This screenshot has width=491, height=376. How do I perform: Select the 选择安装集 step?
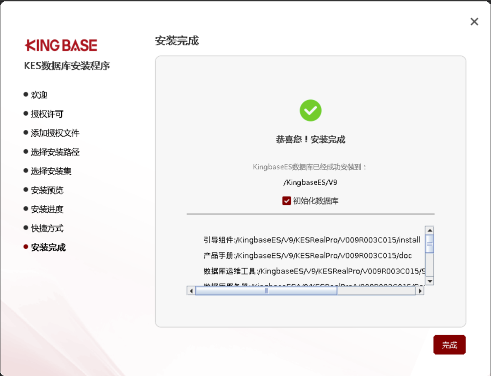pyautogui.click(x=51, y=171)
